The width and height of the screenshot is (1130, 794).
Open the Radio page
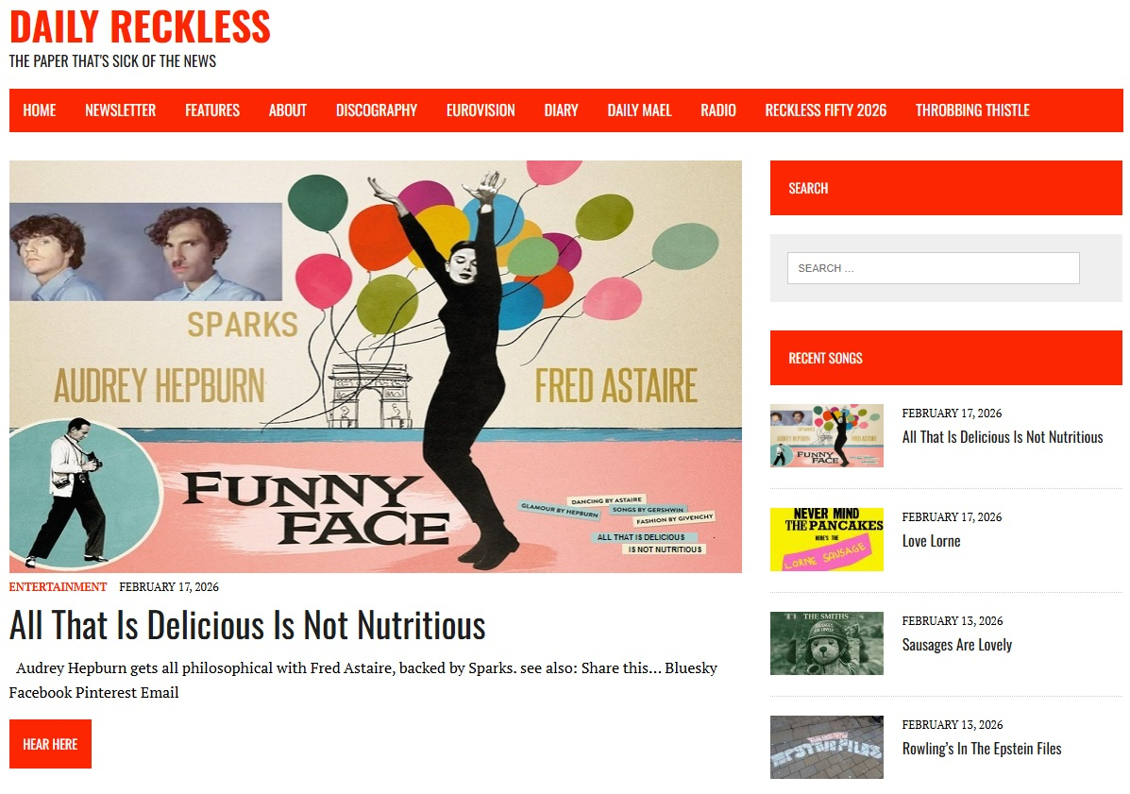point(718,110)
